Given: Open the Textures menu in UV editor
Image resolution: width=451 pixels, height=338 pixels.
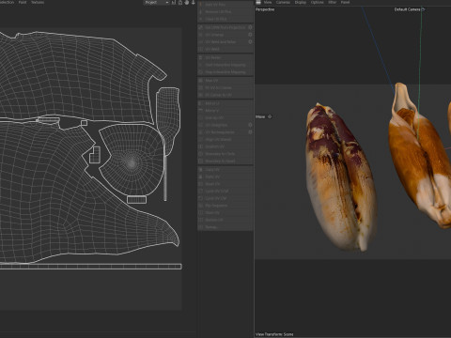Looking at the screenshot, I should click(38, 2).
